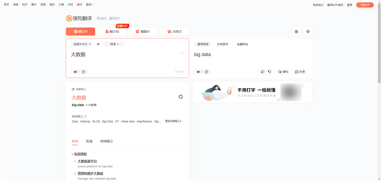Viewport: 381px width, 181px height.
Task: Clear the source text with X
Action: (182, 53)
